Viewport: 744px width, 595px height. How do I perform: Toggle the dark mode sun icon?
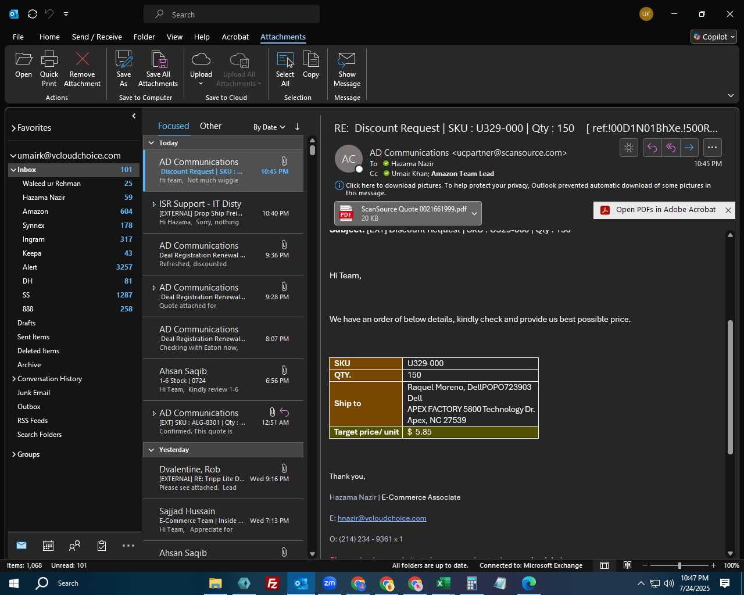[629, 148]
